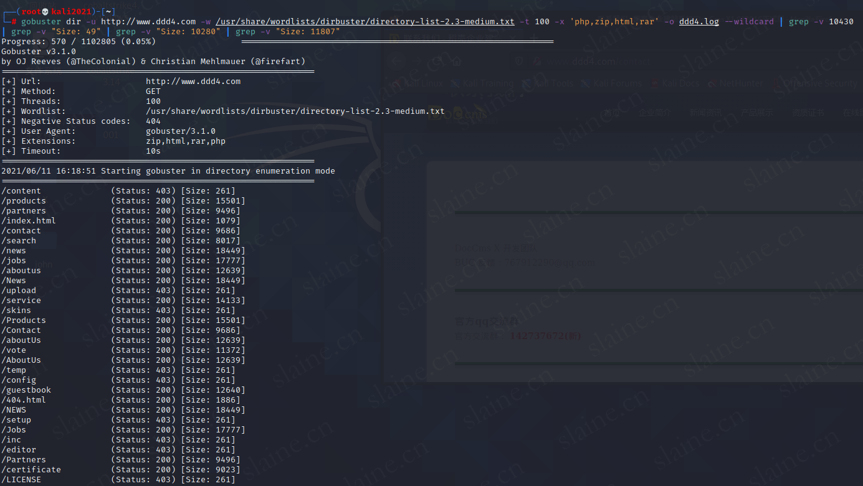Click the /partners lowercase result path
The image size is (863, 486).
click(x=24, y=211)
